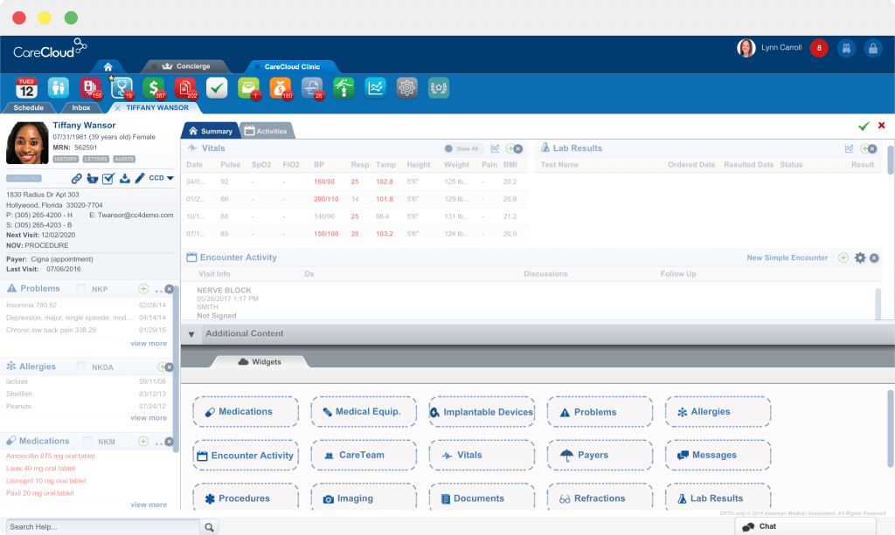Viewport: 895px width, 535px height.
Task: Select the green checkmark tasks icon
Action: (216, 87)
